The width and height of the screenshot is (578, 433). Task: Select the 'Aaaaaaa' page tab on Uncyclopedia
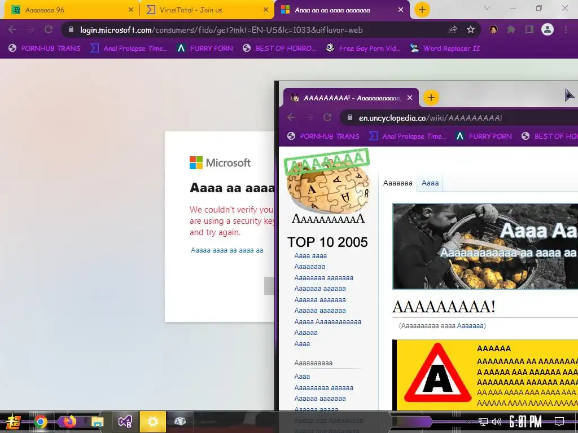point(398,183)
